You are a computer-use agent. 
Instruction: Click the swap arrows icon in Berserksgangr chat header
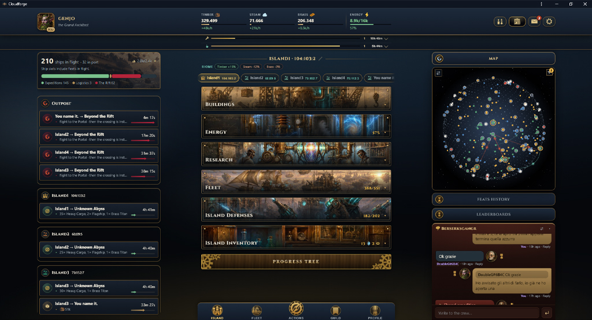pos(542,229)
